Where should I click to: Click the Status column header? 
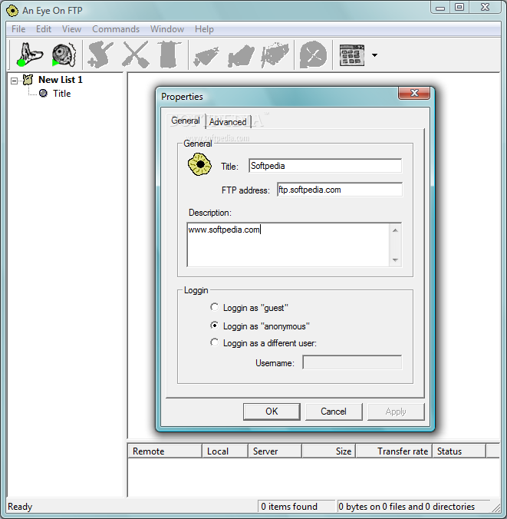(459, 451)
